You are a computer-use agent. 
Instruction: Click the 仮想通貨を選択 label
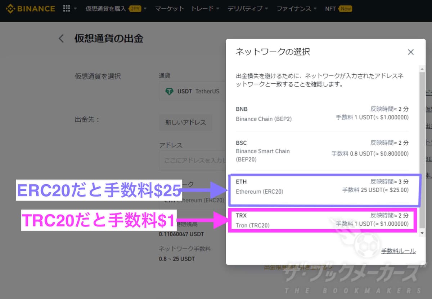[98, 76]
